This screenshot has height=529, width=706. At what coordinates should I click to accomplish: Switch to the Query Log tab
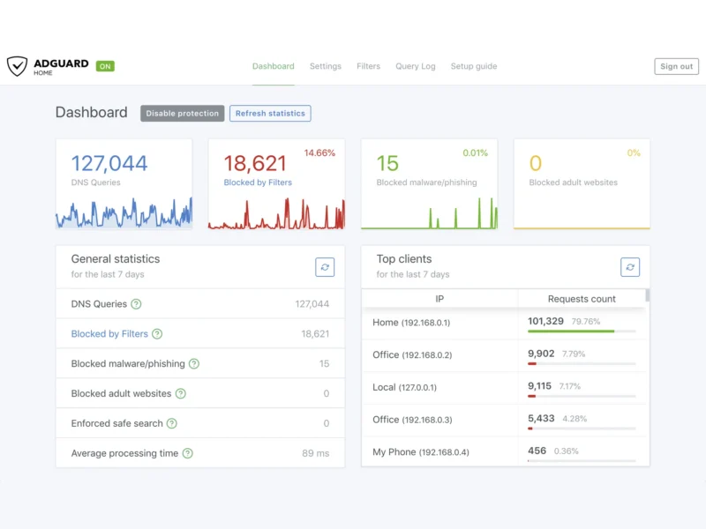tap(416, 66)
